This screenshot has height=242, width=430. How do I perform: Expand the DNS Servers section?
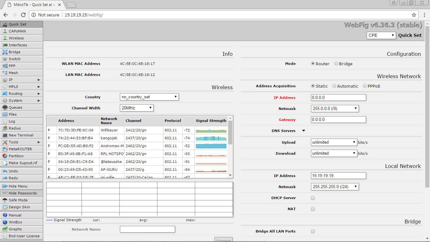[303, 130]
